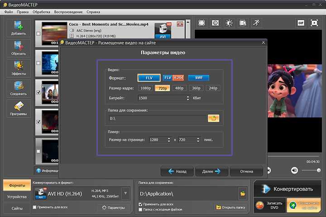Adjust the 1280 width spinner arrows
The width and height of the screenshot is (326, 217).
click(169, 140)
